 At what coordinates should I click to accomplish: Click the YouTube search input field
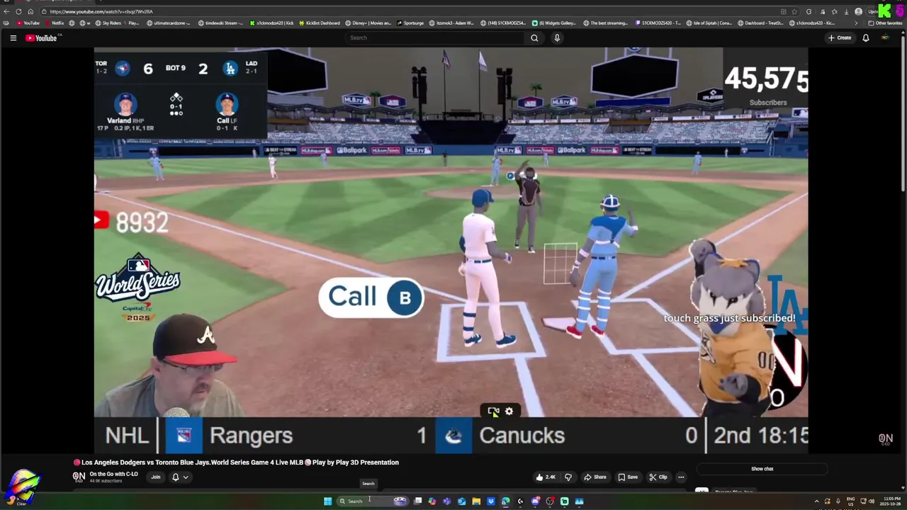pyautogui.click(x=435, y=38)
